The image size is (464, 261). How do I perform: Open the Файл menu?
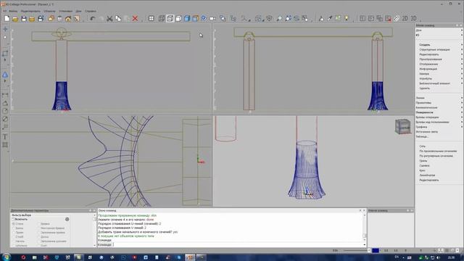(x=13, y=12)
